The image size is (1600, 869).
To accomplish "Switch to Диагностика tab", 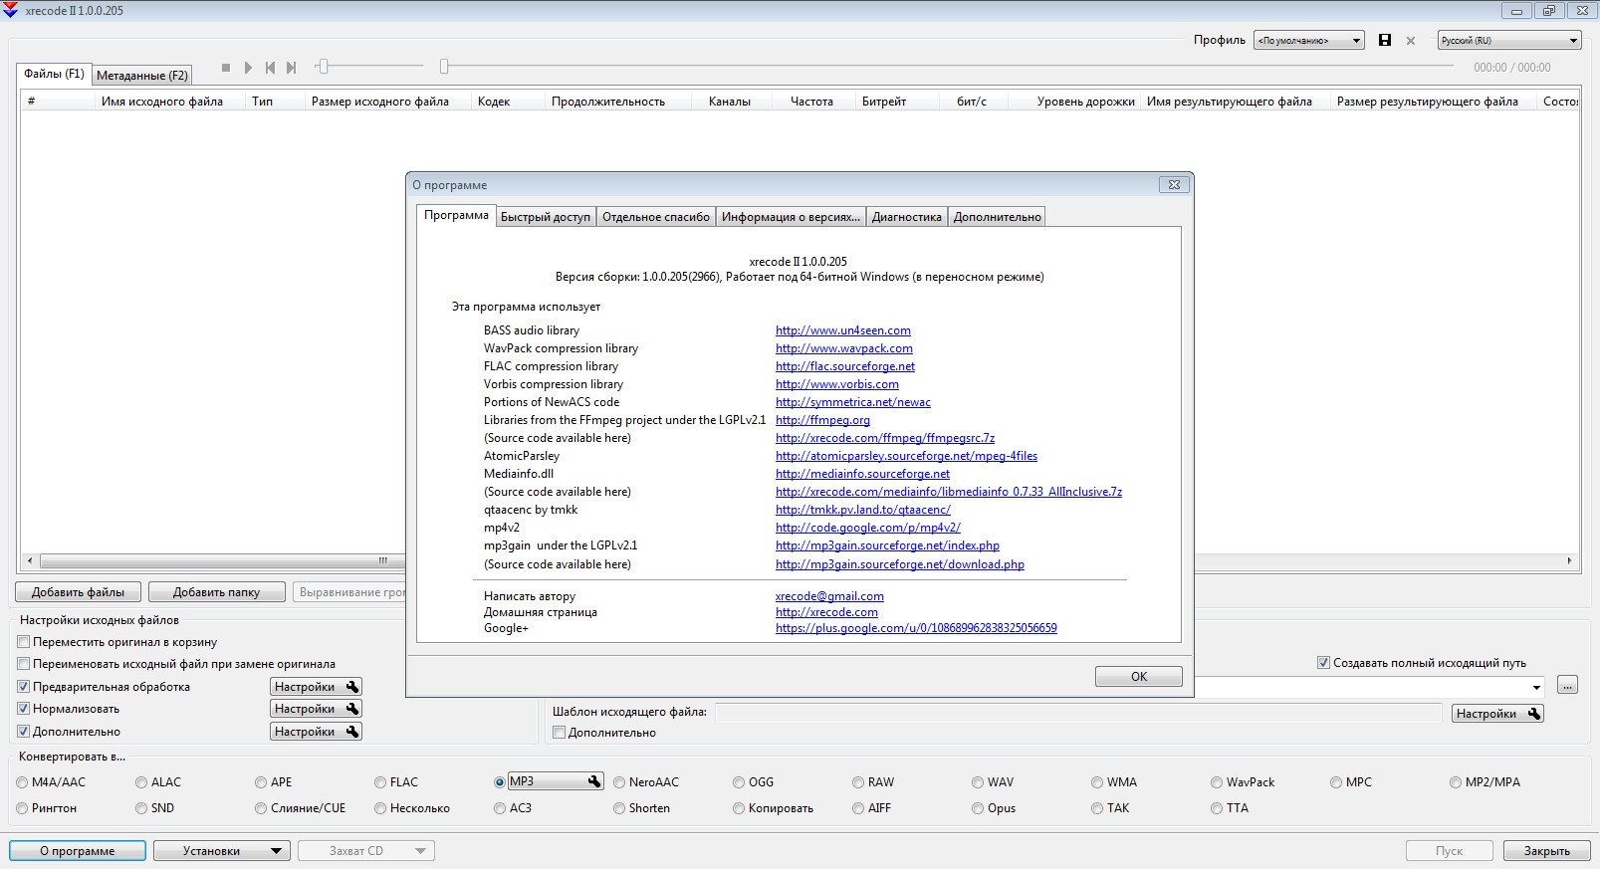I will point(907,217).
